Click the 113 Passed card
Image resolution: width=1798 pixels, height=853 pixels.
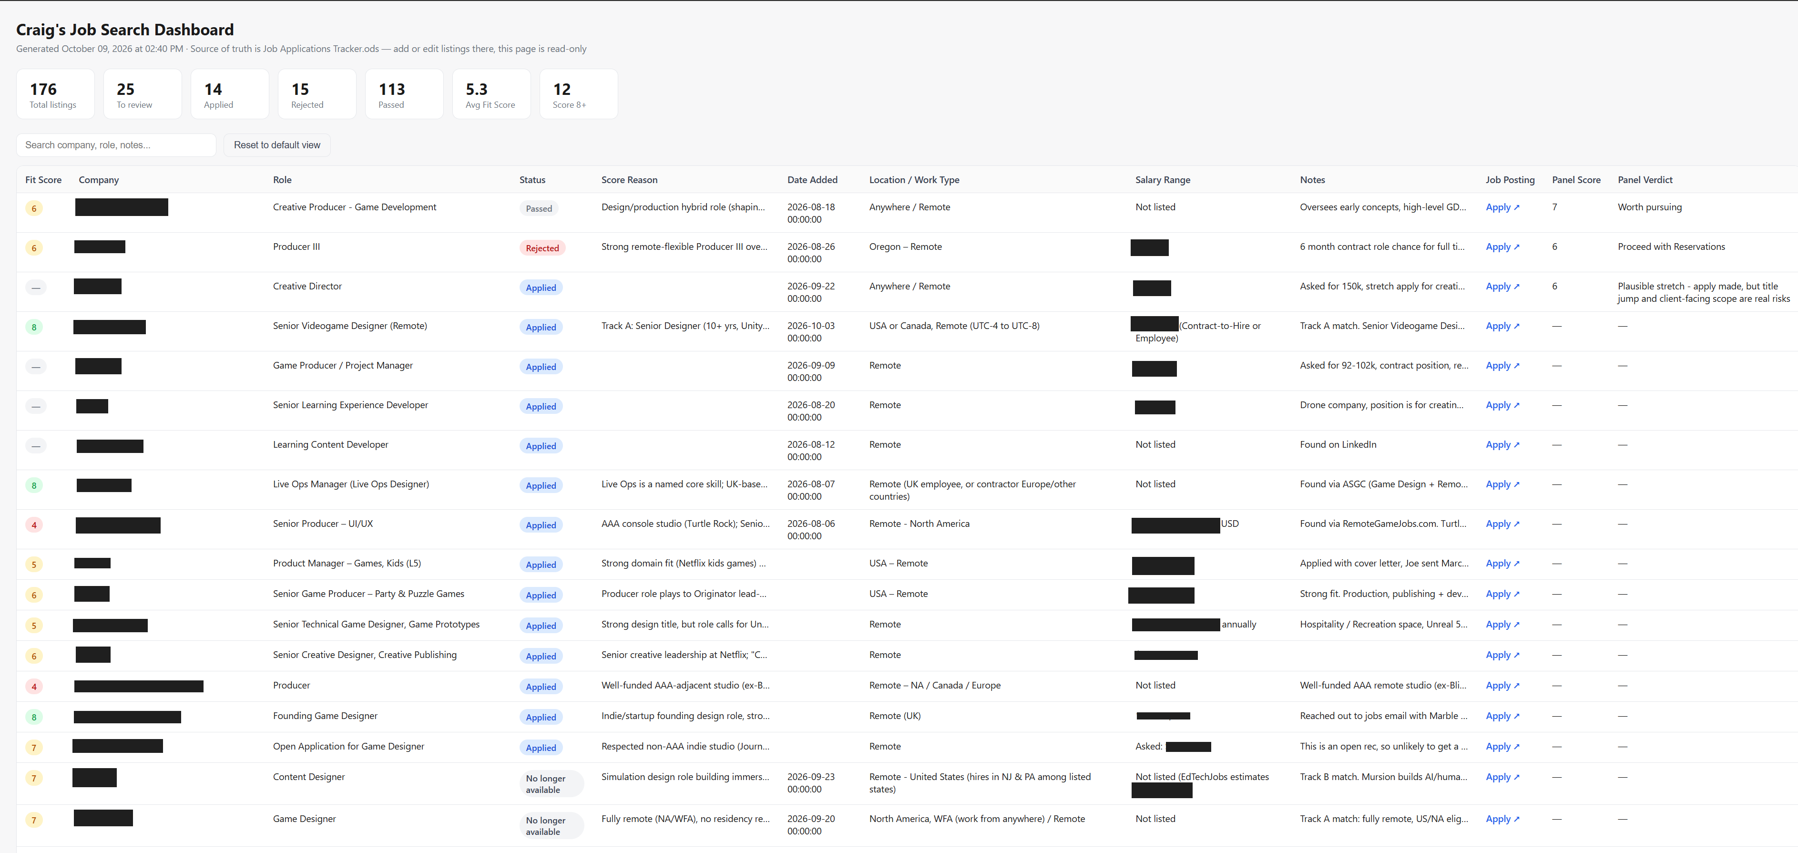[404, 94]
